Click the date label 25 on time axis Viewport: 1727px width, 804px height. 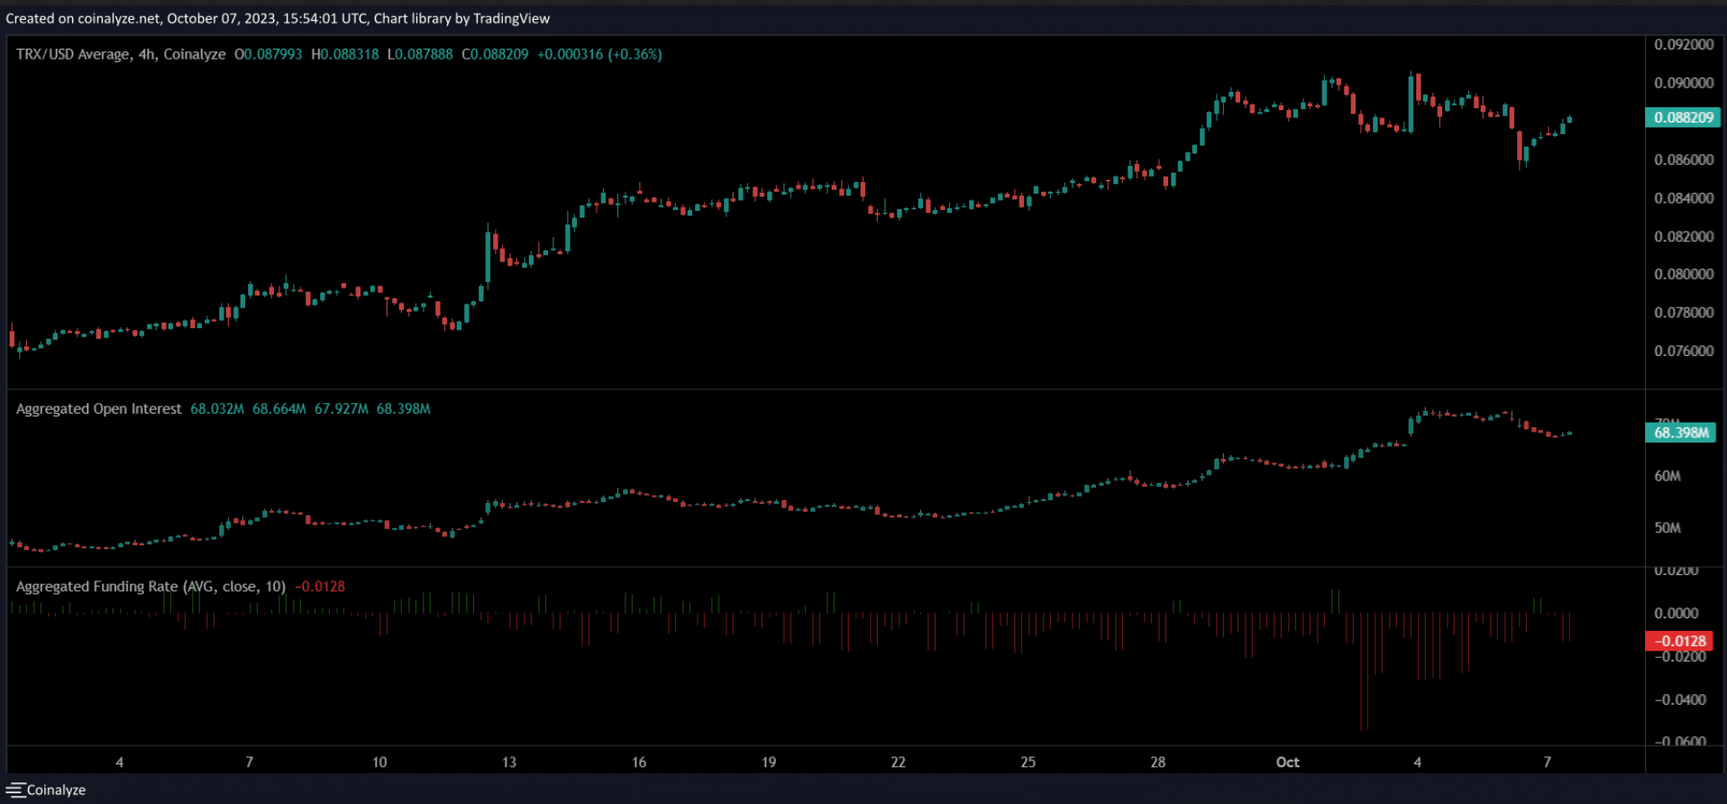coord(1028,763)
